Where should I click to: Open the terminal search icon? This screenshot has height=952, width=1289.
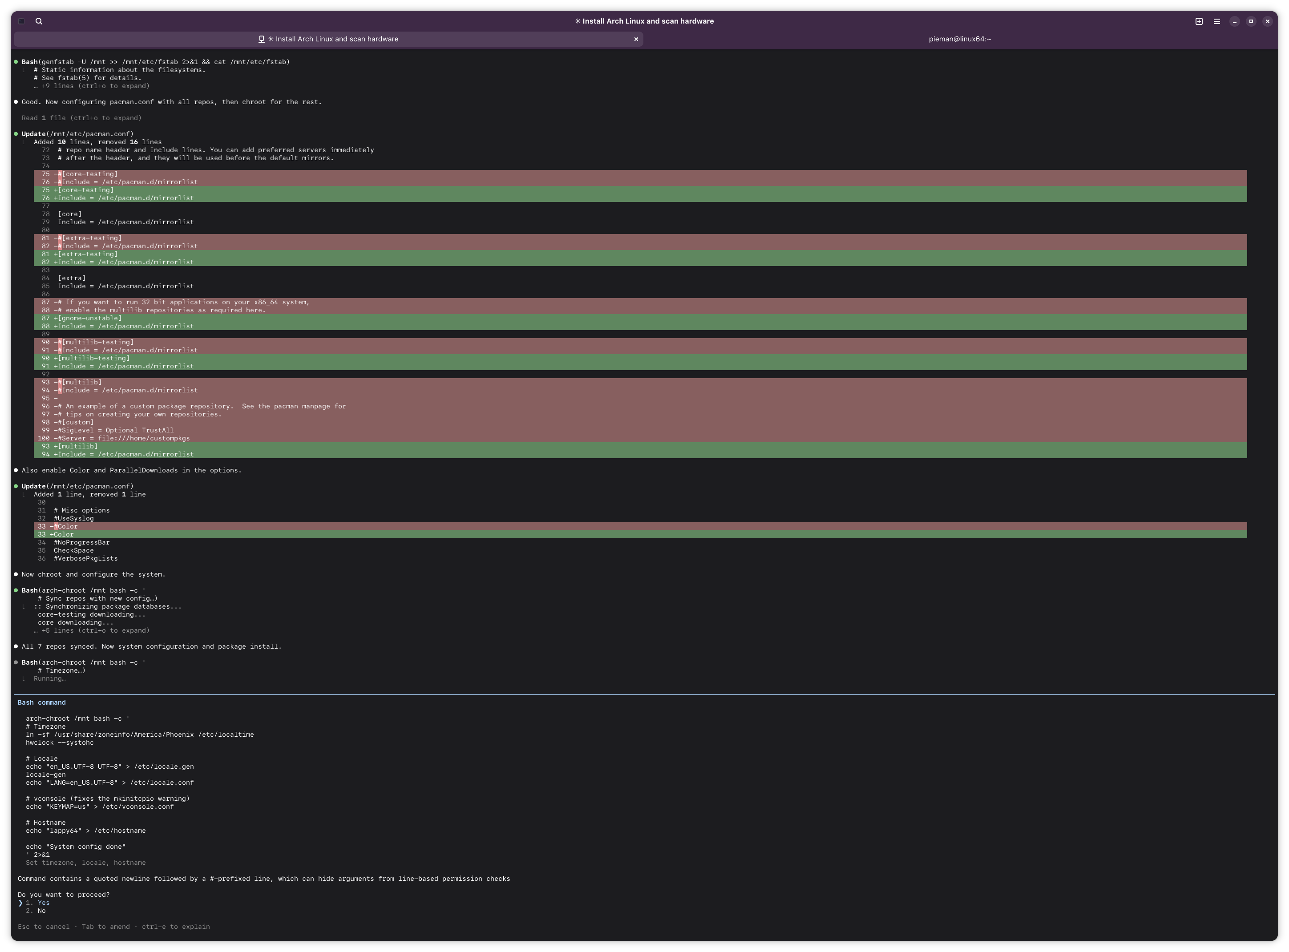click(x=39, y=21)
